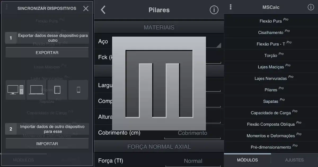Click the Força Normal input field
318x167 pixels.
coord(193,161)
